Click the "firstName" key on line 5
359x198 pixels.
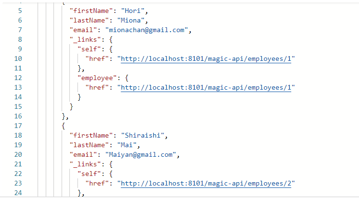pyautogui.click(x=91, y=11)
